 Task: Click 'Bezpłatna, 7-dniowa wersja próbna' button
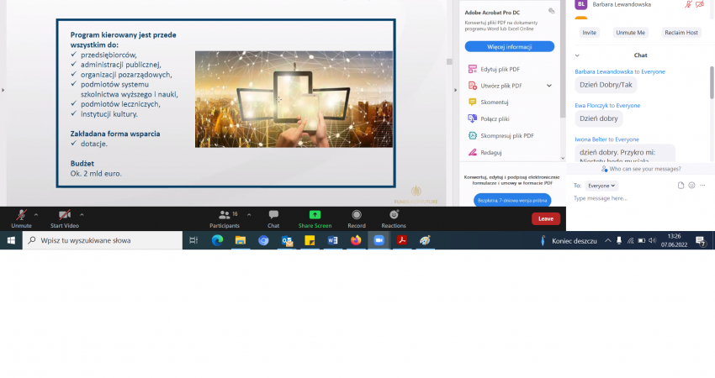point(512,201)
